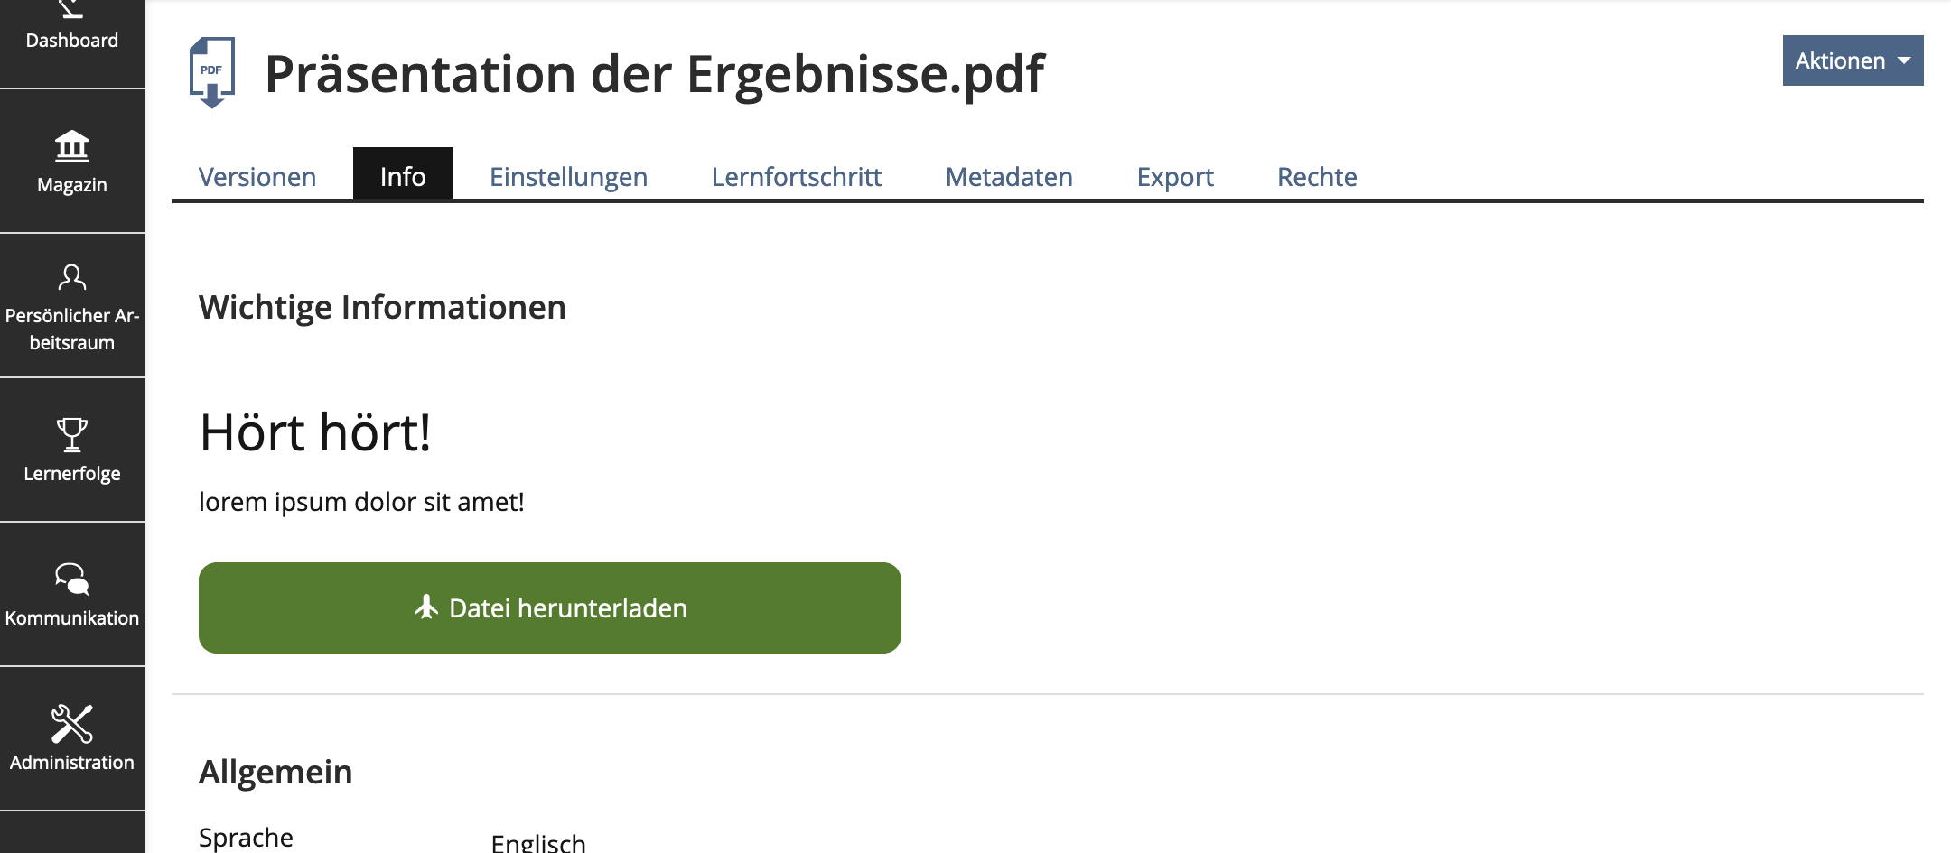Open the Rechte tab
The height and width of the screenshot is (853, 1951).
tap(1316, 176)
